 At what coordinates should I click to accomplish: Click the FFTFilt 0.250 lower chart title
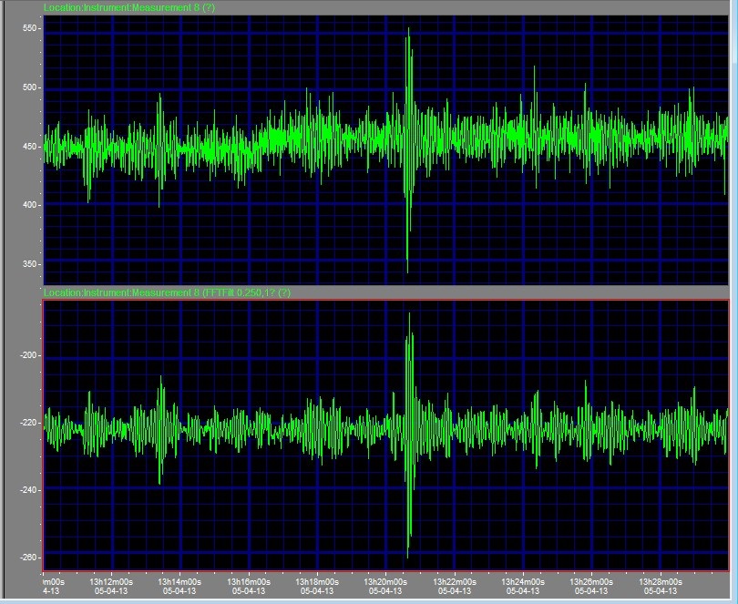[167, 292]
